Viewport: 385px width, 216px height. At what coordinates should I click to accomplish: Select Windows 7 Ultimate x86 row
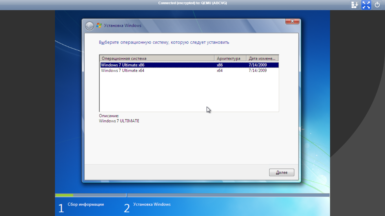[189, 65]
